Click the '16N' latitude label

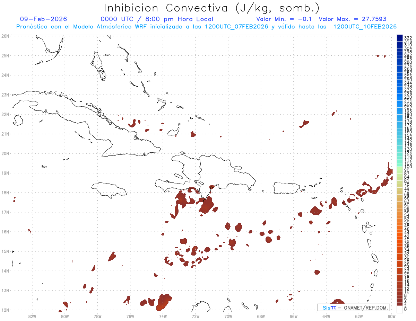click(x=5, y=232)
